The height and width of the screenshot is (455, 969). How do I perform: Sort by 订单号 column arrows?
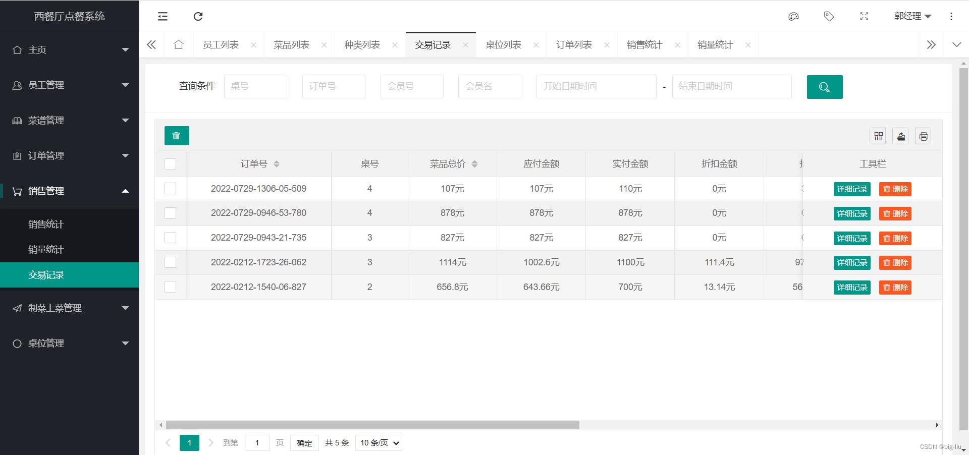coord(276,164)
